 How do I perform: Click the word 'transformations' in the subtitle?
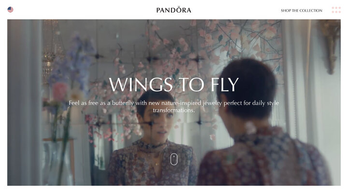[x=174, y=110]
